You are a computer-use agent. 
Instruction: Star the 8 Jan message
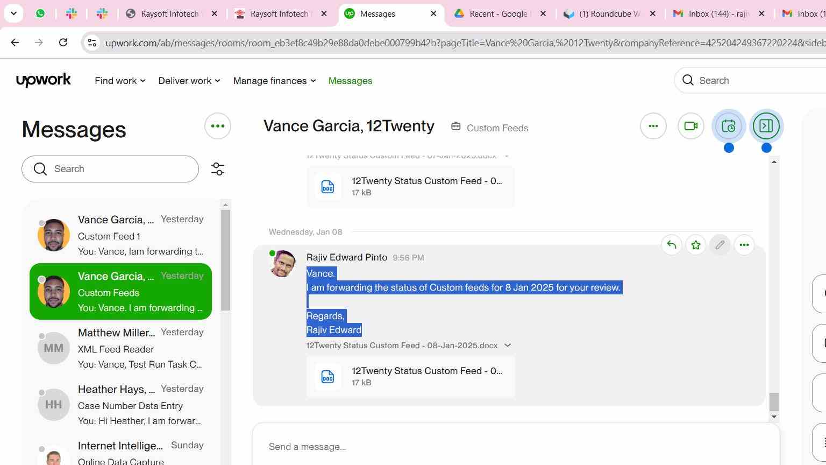(696, 245)
